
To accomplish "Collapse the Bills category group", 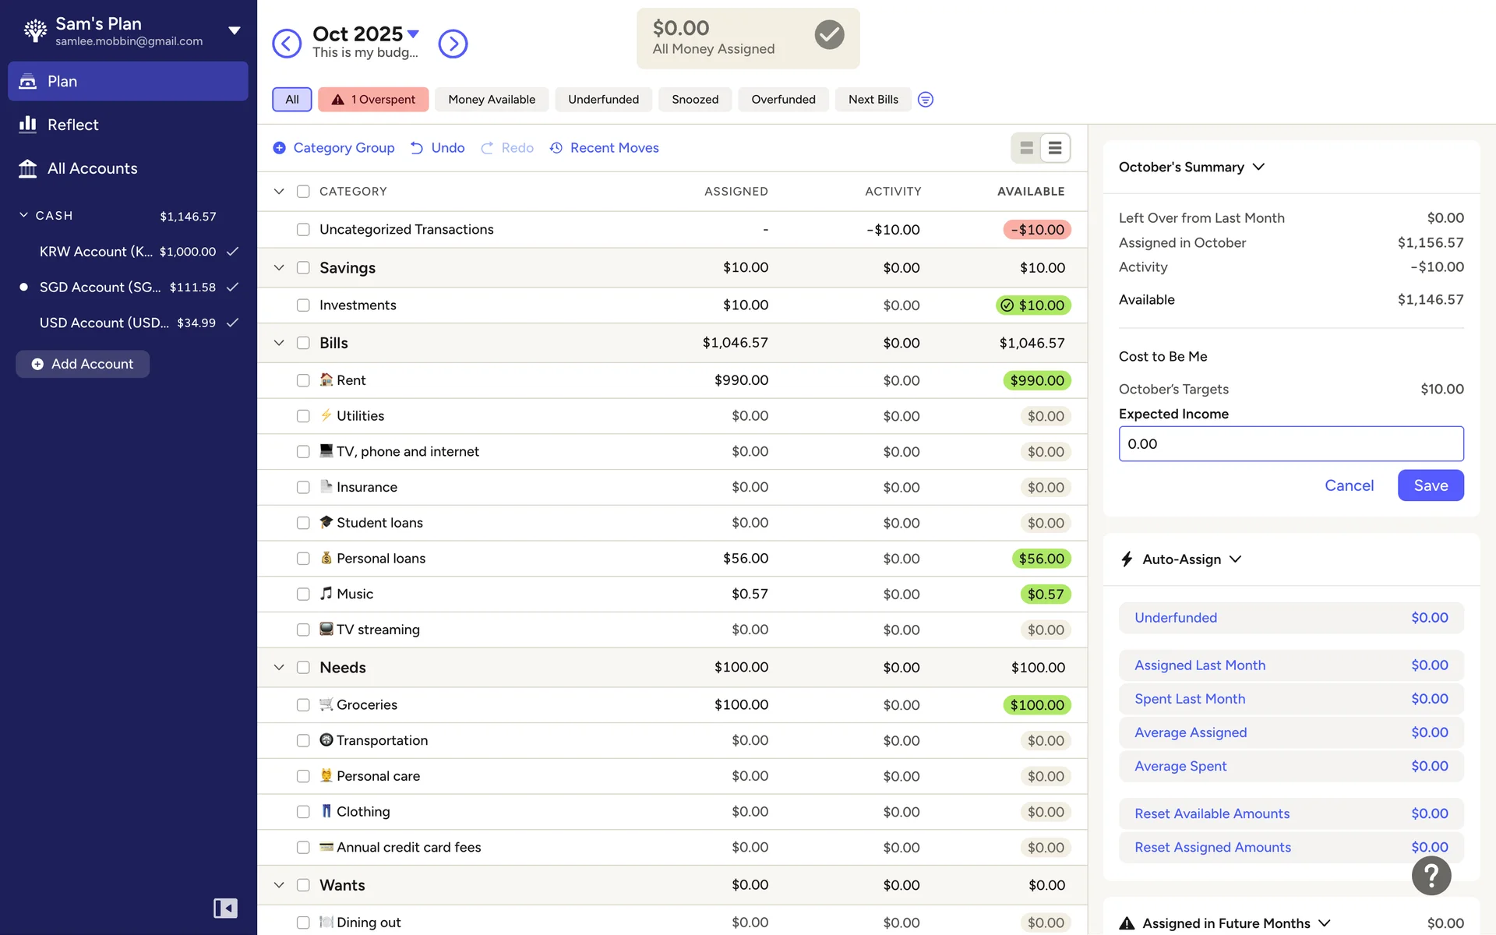I will [279, 343].
